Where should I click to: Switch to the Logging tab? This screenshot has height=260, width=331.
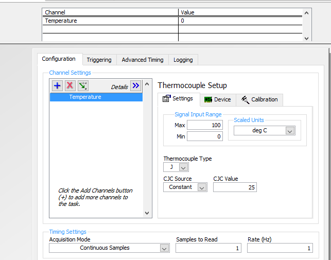183,60
